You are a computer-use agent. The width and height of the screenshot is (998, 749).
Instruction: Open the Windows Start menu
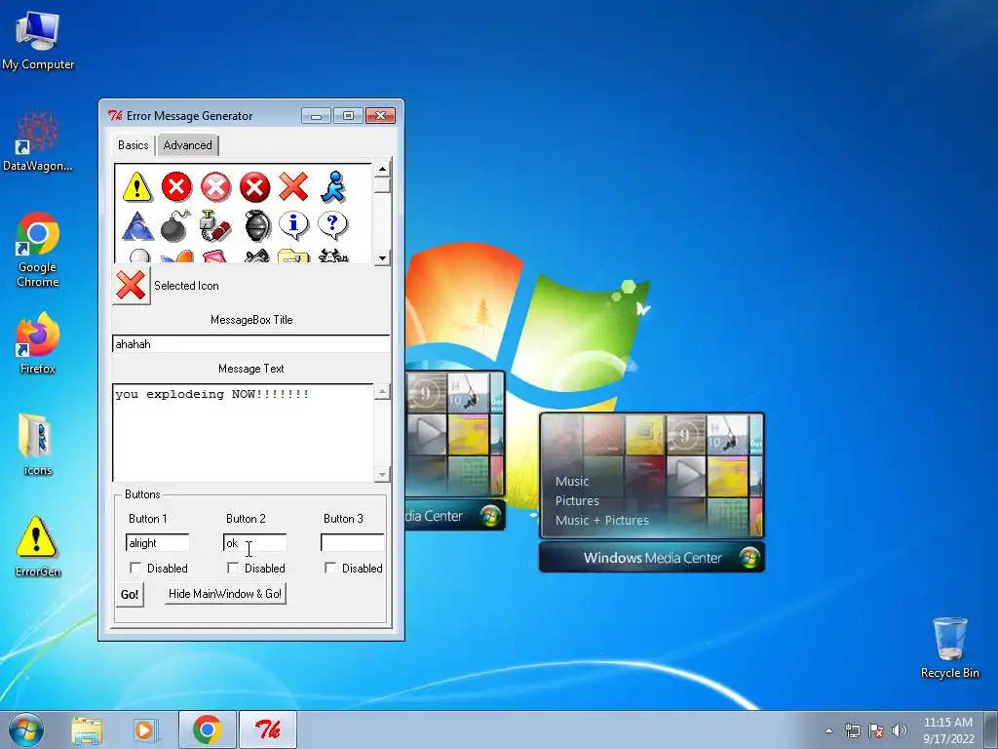click(x=26, y=729)
